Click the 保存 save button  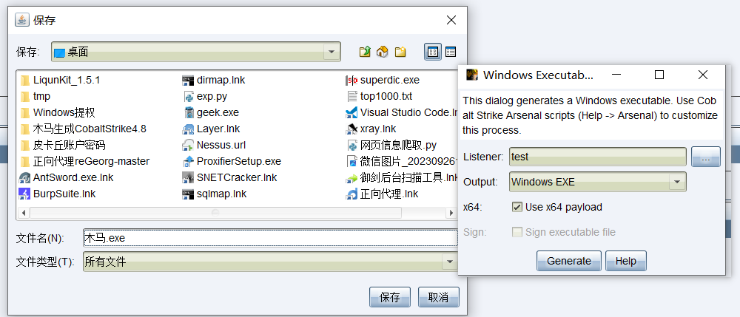pos(389,297)
